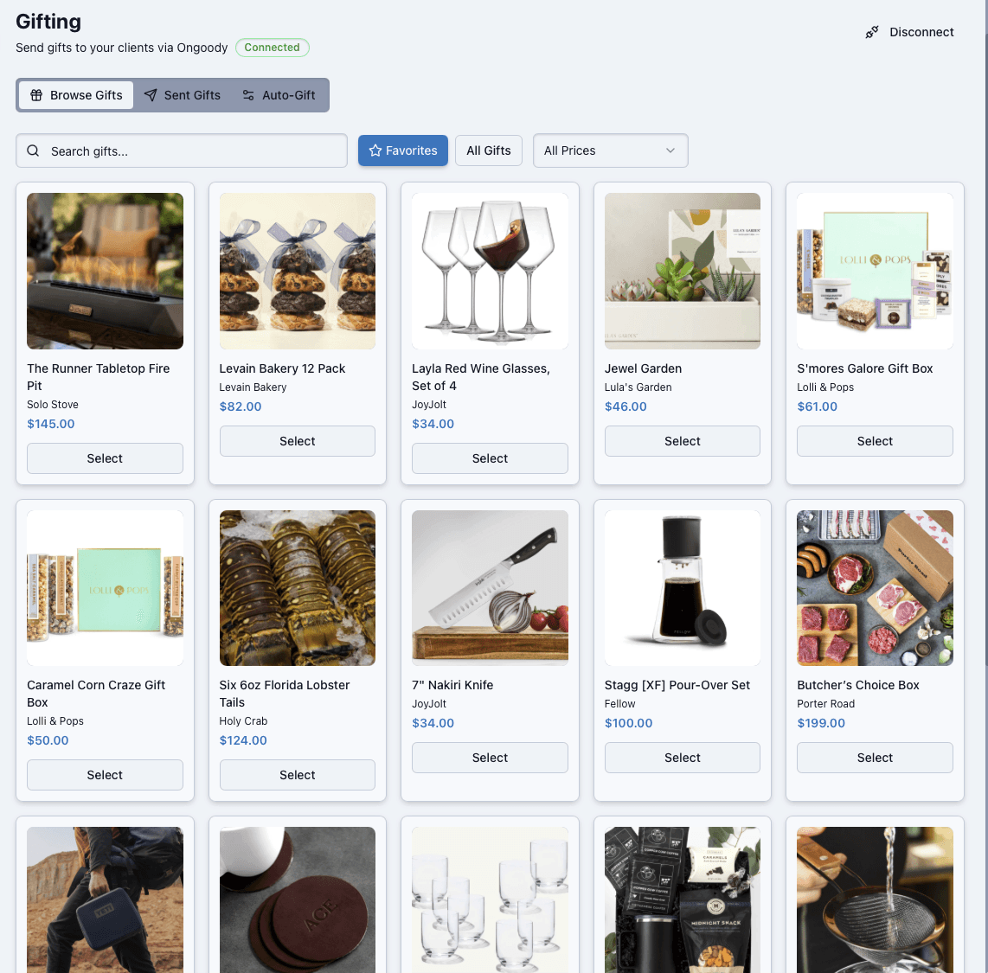988x973 pixels.
Task: Open the 7" Nakiri Knife image
Action: pyautogui.click(x=491, y=588)
